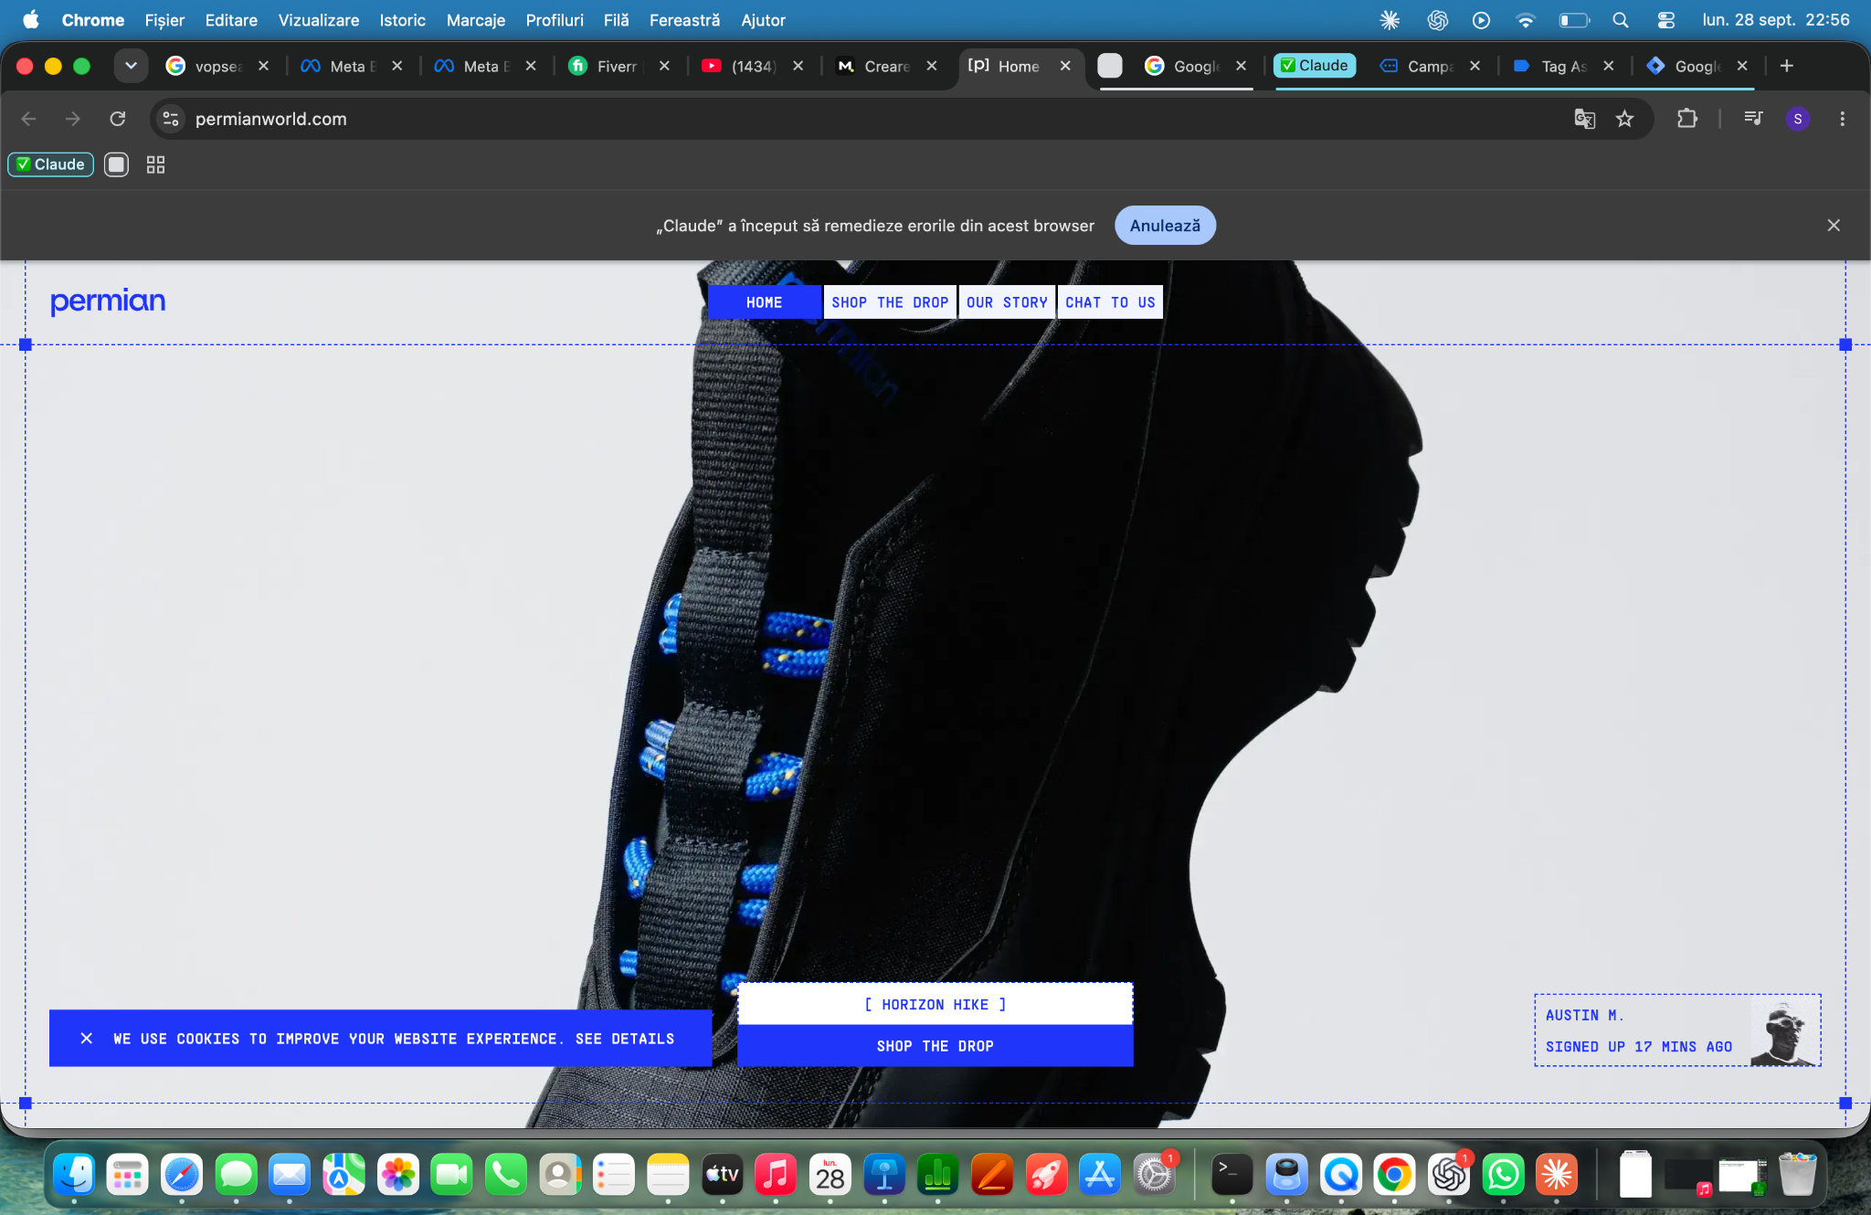Click the Austin M. profile photo thumbnail
The height and width of the screenshot is (1215, 1871).
point(1784,1030)
